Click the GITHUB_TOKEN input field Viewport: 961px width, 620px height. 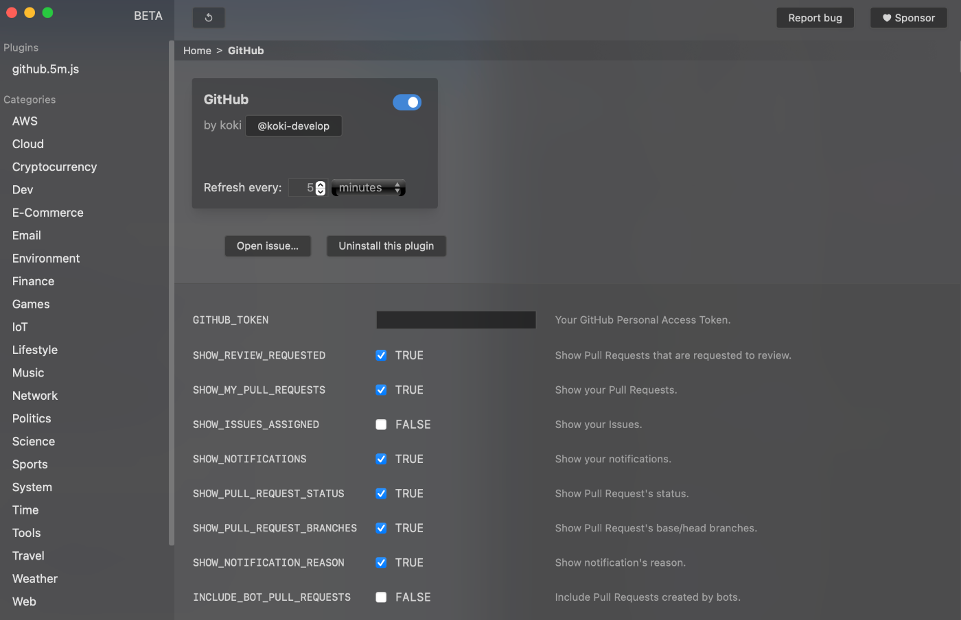(x=456, y=320)
